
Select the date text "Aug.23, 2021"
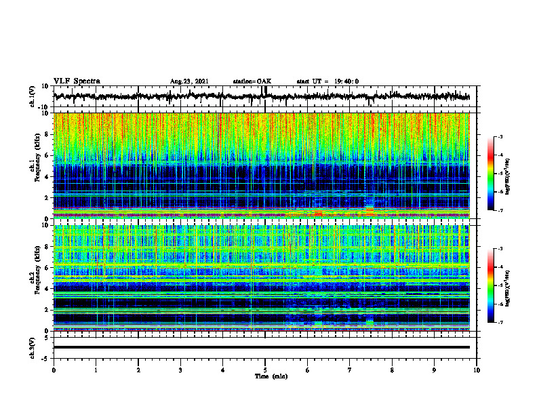click(189, 81)
